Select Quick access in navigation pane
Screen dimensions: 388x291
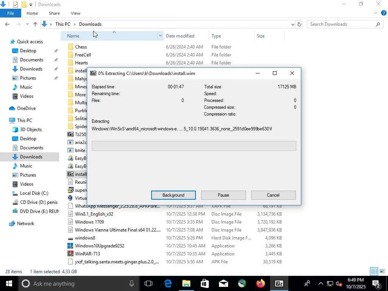(x=30, y=42)
